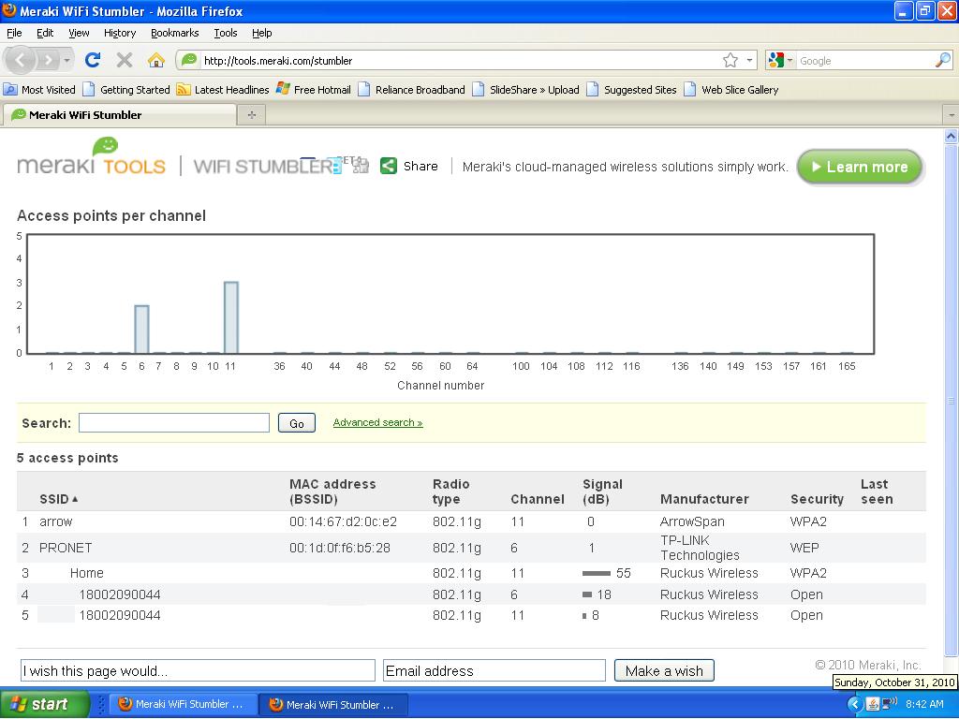Open the Home page icon
959x719 pixels.
pyautogui.click(x=156, y=60)
